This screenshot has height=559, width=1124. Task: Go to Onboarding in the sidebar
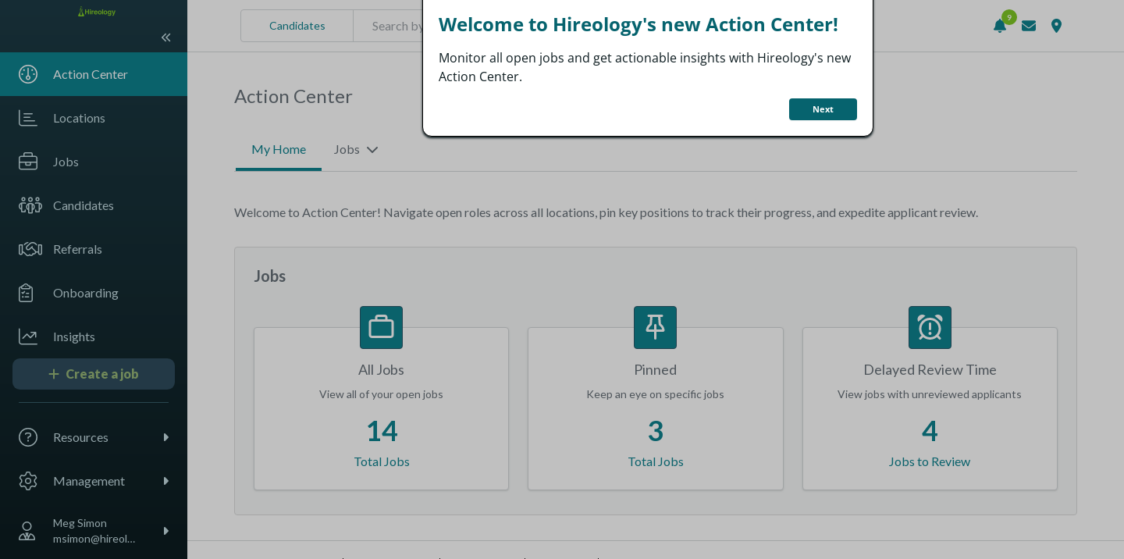tap(85, 293)
